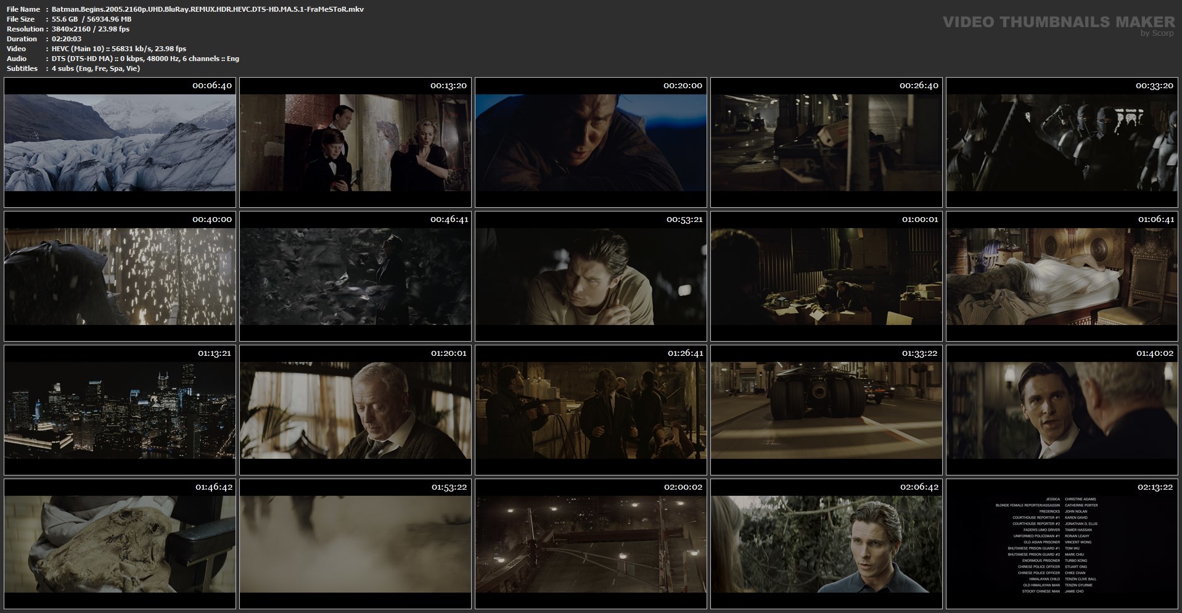
Task: Click the warehouse frame at 01:00:01
Action: point(826,276)
